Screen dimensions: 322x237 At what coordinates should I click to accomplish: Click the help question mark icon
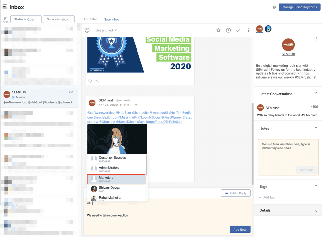tap(274, 7)
